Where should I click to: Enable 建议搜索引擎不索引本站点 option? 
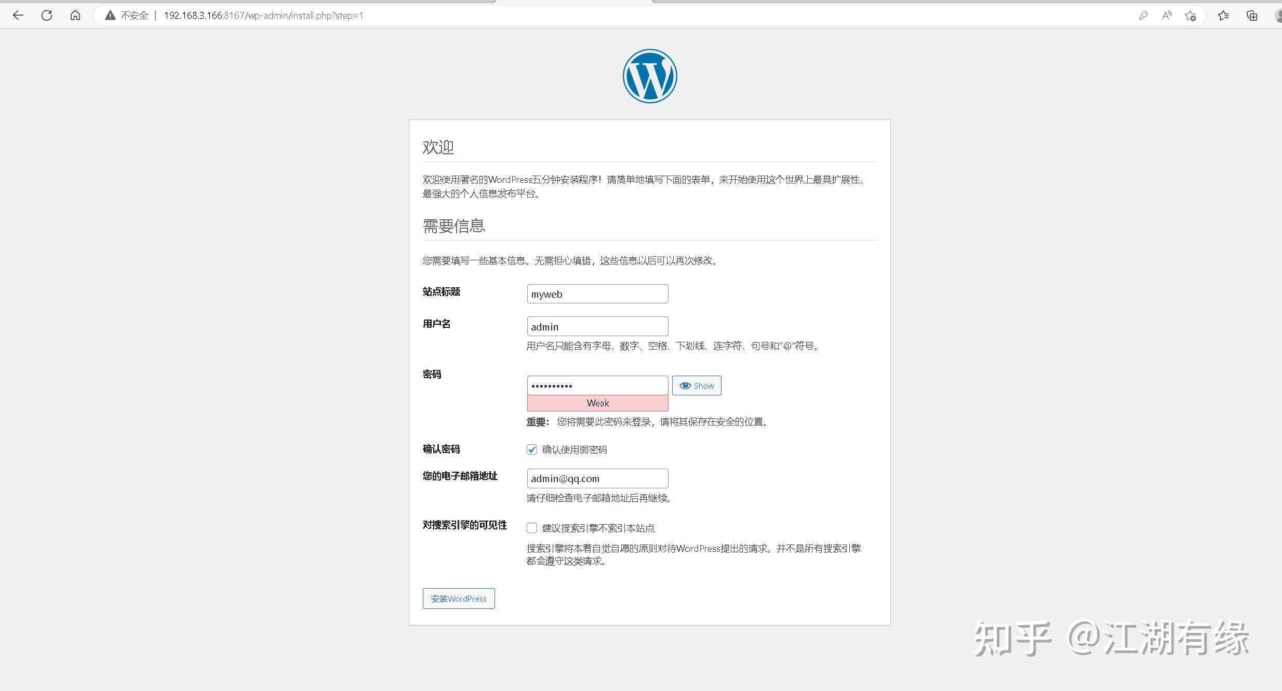(x=532, y=527)
